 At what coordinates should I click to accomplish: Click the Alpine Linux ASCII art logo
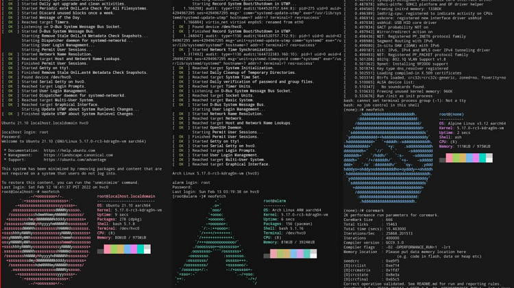[x=388, y=158]
